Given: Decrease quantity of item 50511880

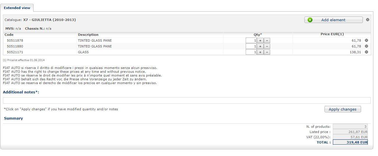Looking at the screenshot, I should point(267,46).
